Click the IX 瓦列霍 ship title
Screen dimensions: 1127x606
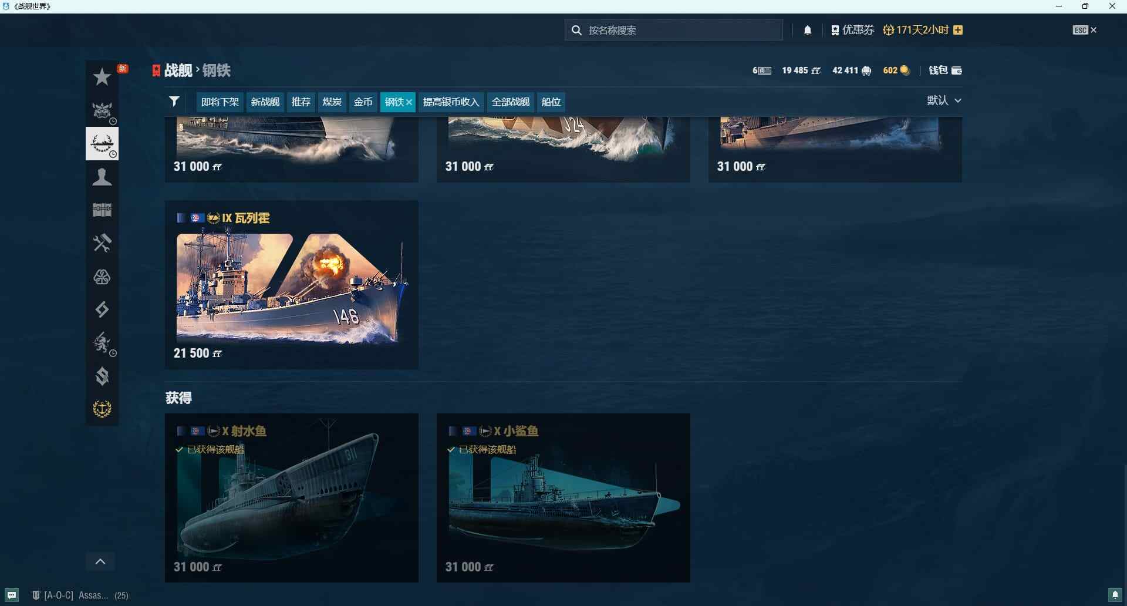[246, 218]
